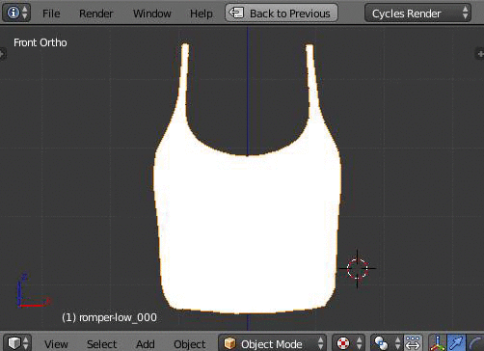Open the Window menu
The width and height of the screenshot is (484, 351).
[152, 13]
